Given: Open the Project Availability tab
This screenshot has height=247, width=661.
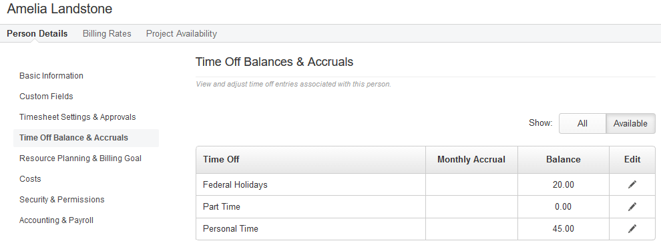Looking at the screenshot, I should (x=181, y=33).
